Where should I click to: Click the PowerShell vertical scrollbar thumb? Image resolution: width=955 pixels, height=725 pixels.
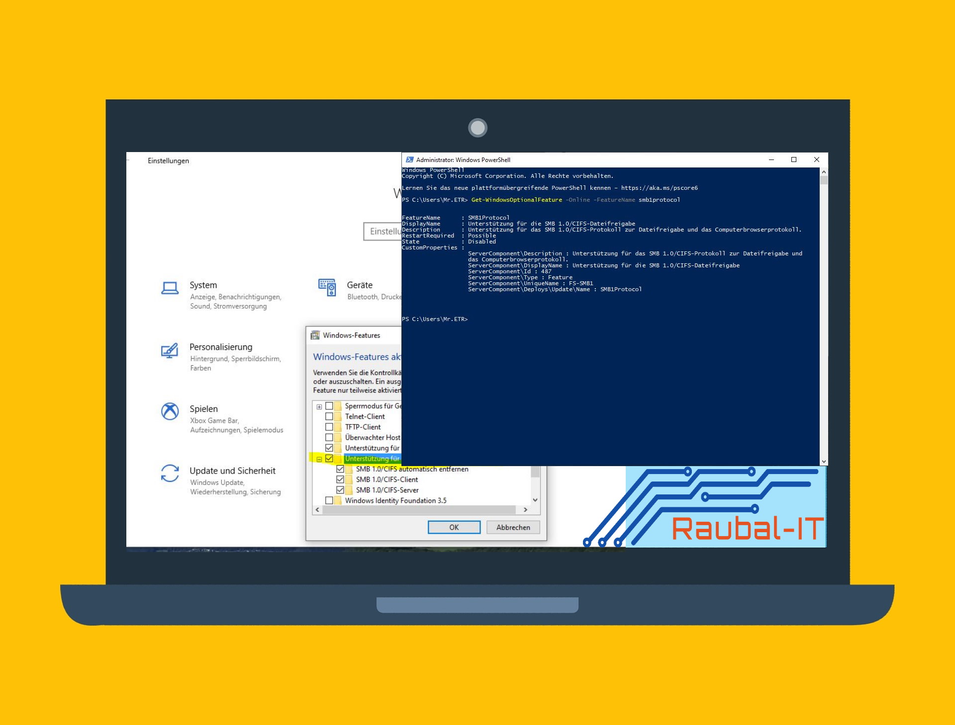[x=824, y=180]
